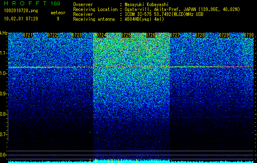Screen dimensions: 257x163
Task: Click the HROFFT 1.0.0 title text
Action: tap(32, 3)
